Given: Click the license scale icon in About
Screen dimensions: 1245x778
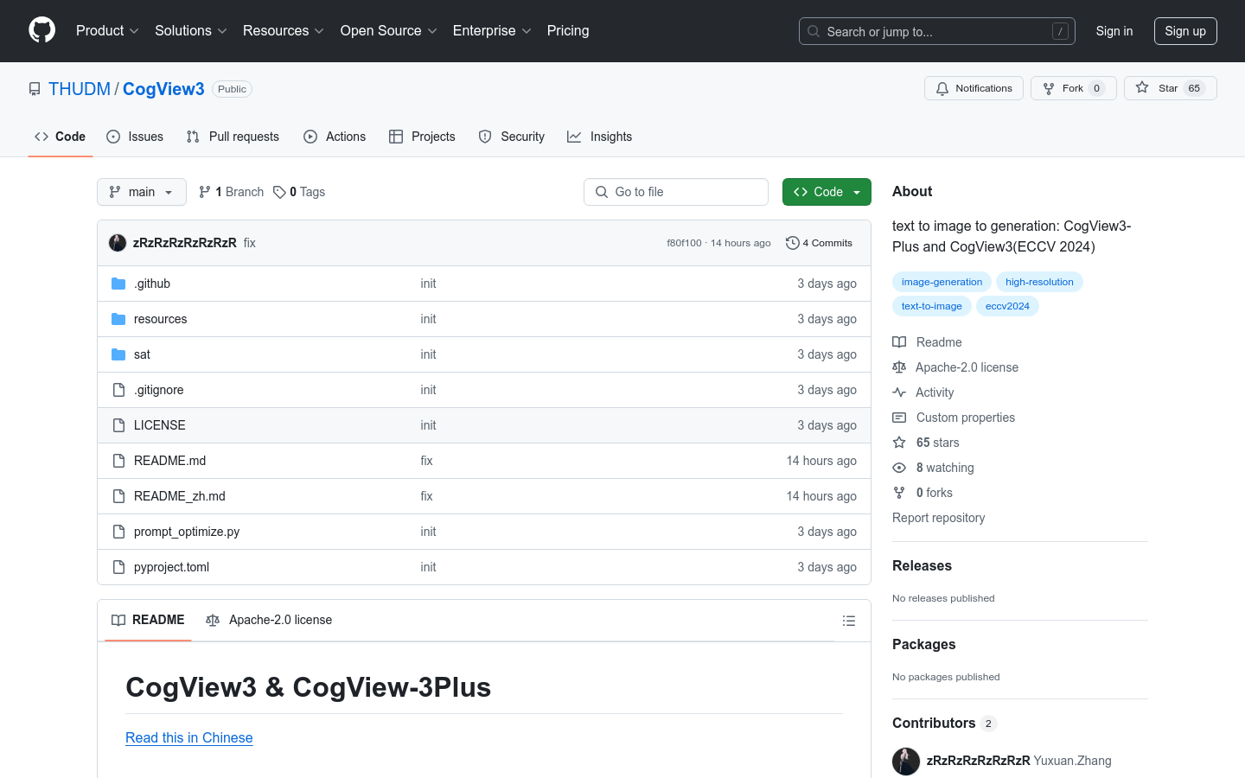Looking at the screenshot, I should (x=899, y=367).
